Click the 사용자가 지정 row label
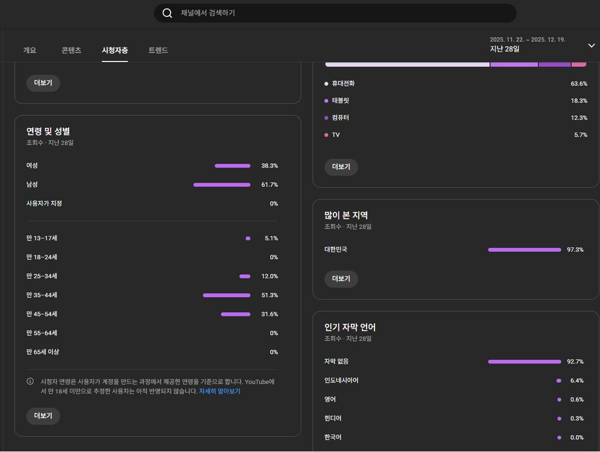Image resolution: width=600 pixels, height=452 pixels. tap(44, 204)
